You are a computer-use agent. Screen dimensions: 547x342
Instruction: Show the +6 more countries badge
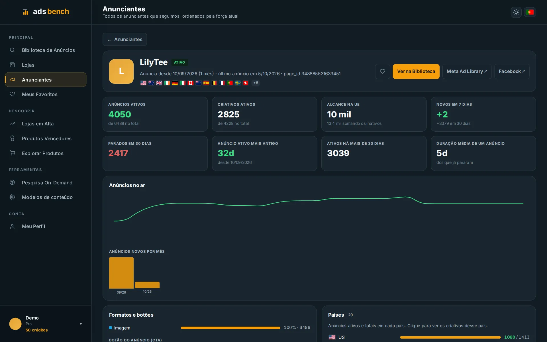256,83
